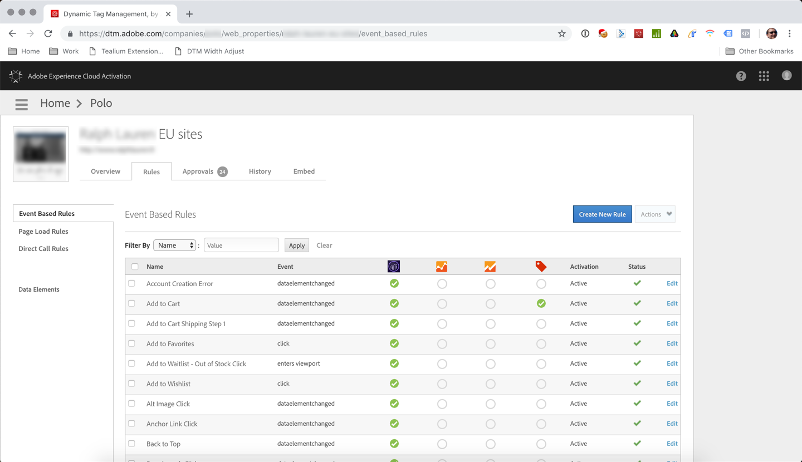802x462 pixels.
Task: Click the code brackets extension icon
Action: (746, 33)
